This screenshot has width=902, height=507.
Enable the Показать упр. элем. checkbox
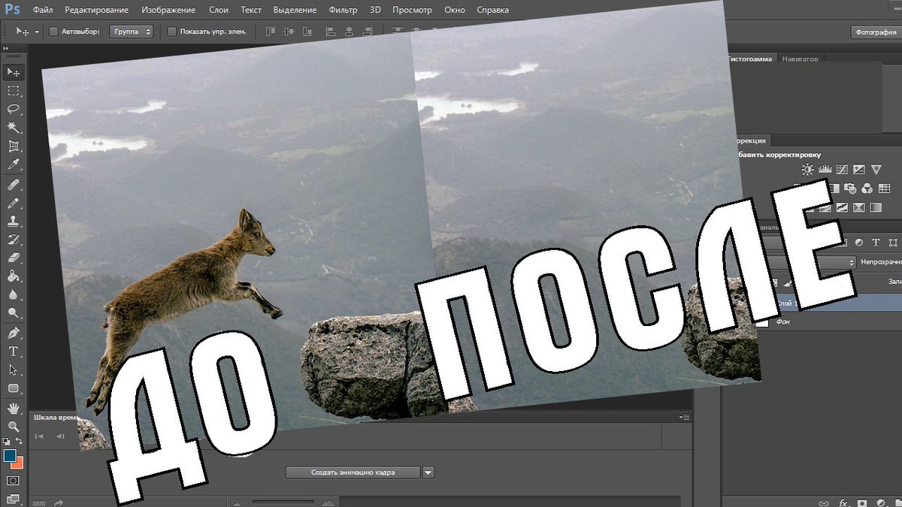click(172, 32)
